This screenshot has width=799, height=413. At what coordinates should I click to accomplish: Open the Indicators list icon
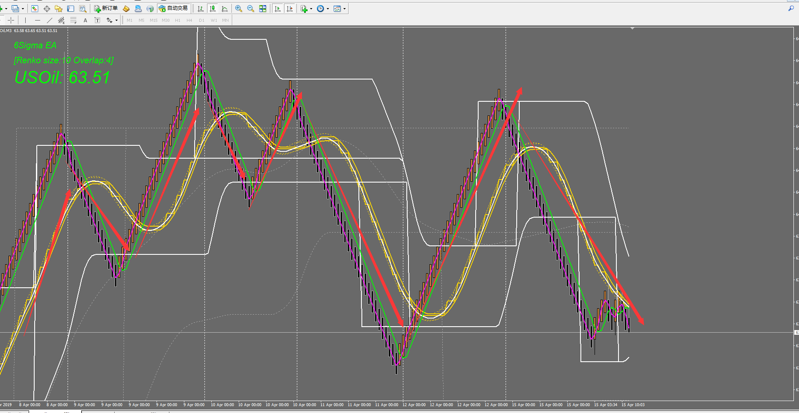304,9
